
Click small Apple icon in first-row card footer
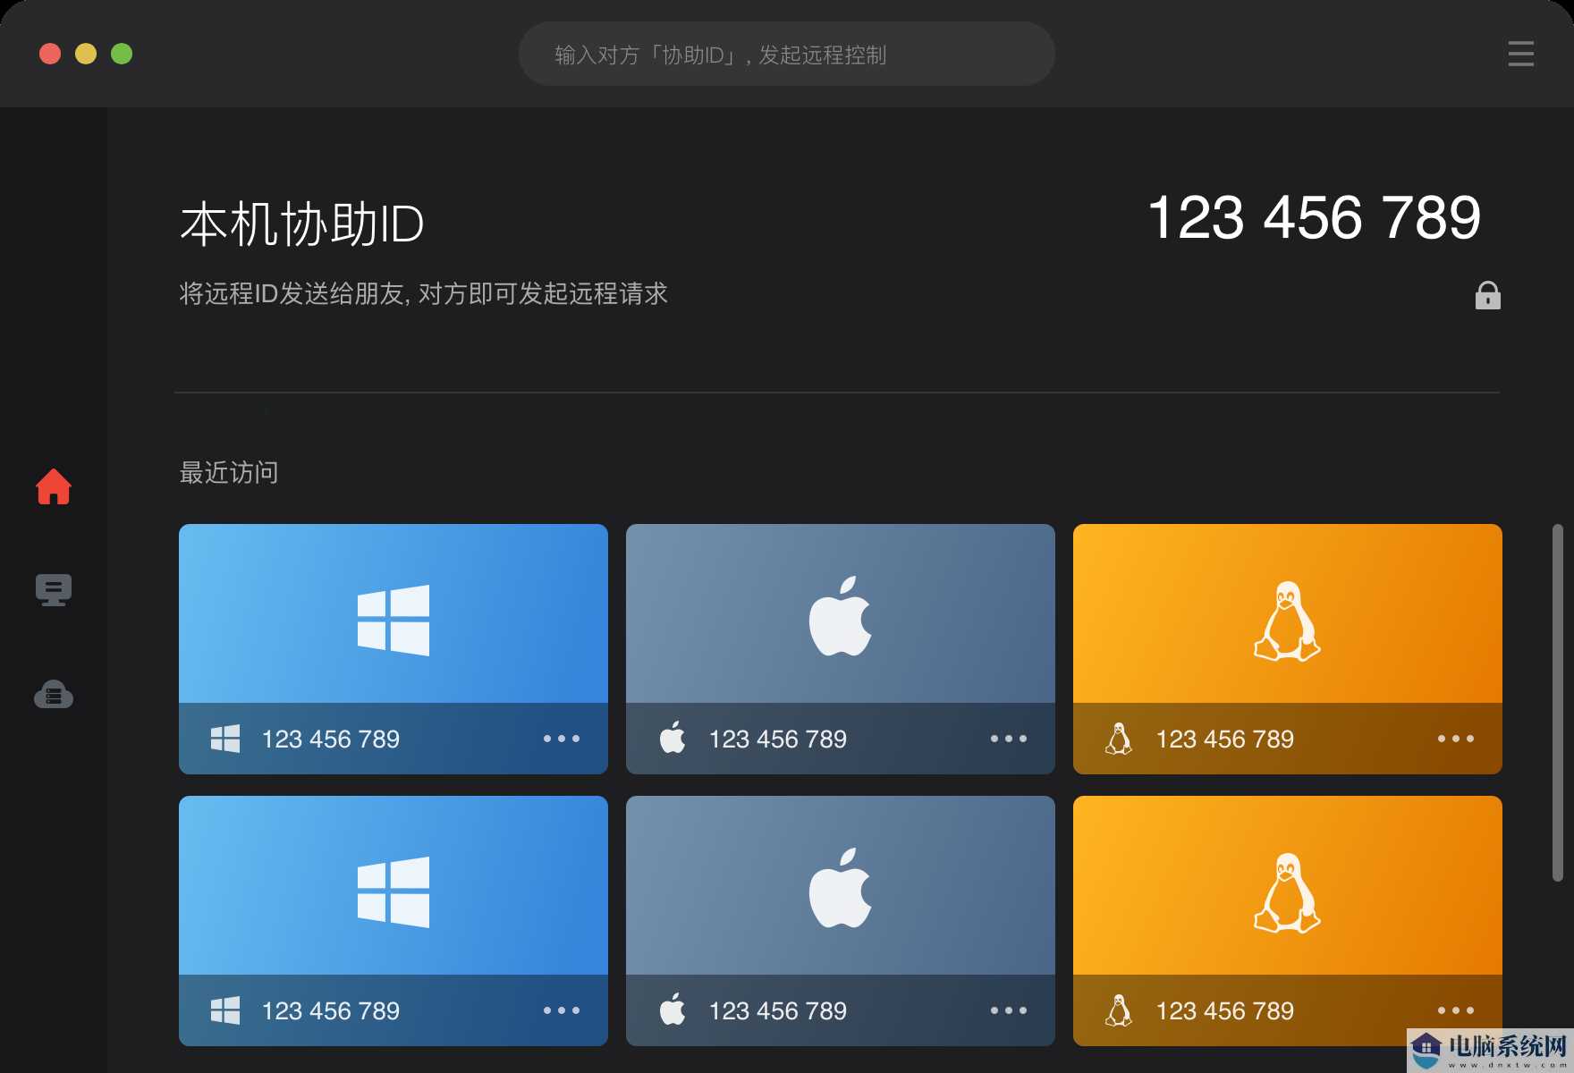coord(673,738)
